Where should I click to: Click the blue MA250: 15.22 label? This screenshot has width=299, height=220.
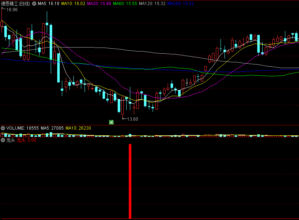click(181, 4)
